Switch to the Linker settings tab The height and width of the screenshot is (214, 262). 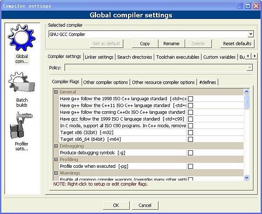coord(99,57)
